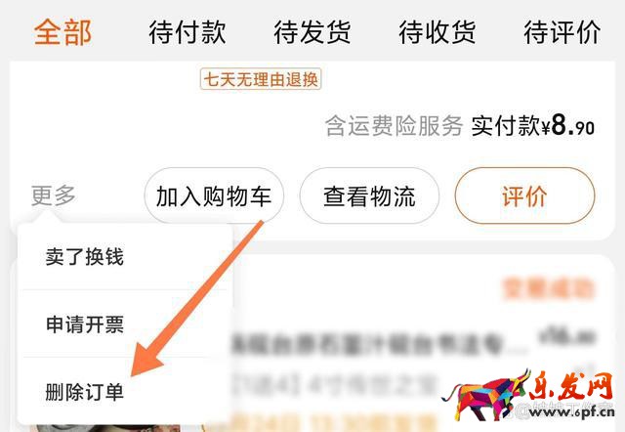Viewport: 625px width, 432px height.
Task: Open the 待付款 tab
Action: (x=187, y=32)
